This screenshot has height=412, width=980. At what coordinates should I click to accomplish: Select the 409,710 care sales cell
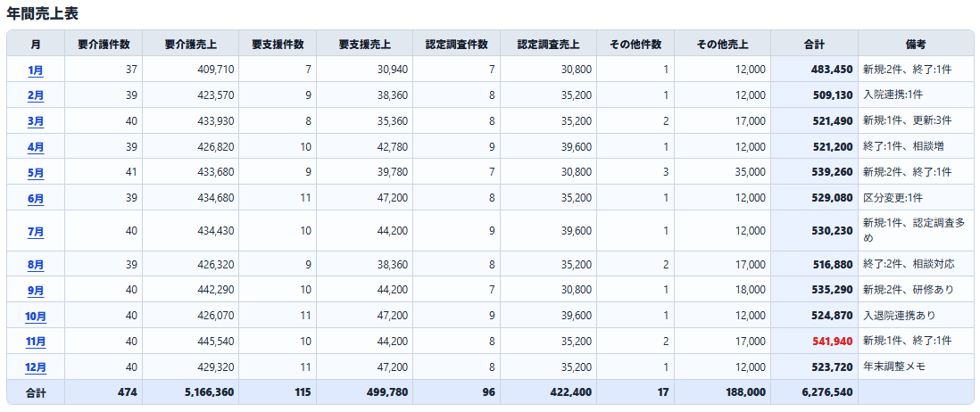click(191, 70)
